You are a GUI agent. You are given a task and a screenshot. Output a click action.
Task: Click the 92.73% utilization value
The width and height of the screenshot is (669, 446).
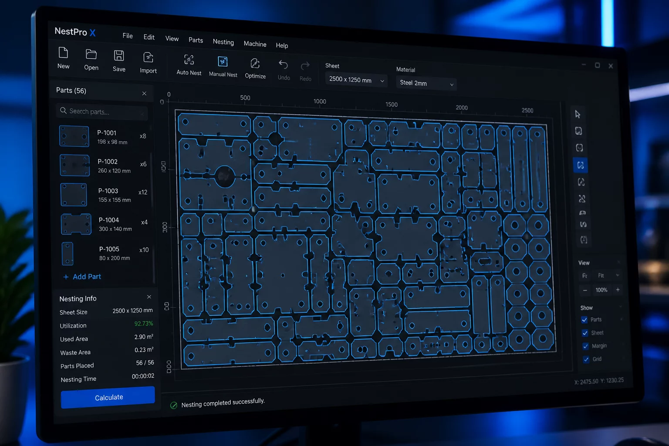point(144,324)
